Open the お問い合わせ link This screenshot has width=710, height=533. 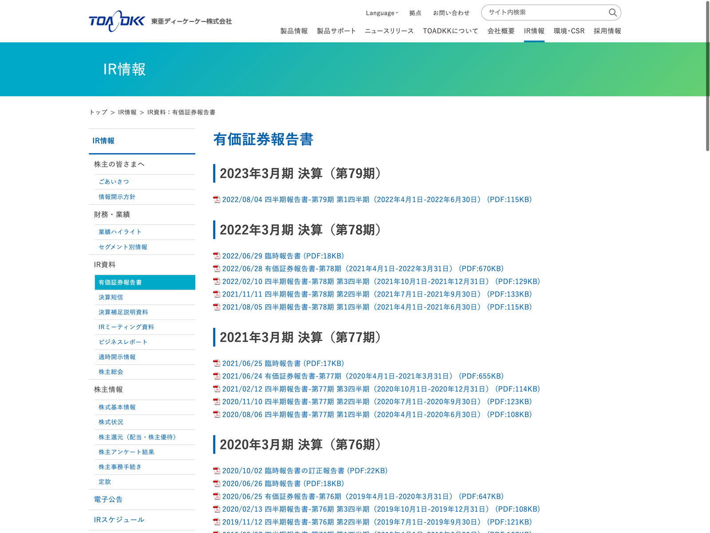[451, 13]
